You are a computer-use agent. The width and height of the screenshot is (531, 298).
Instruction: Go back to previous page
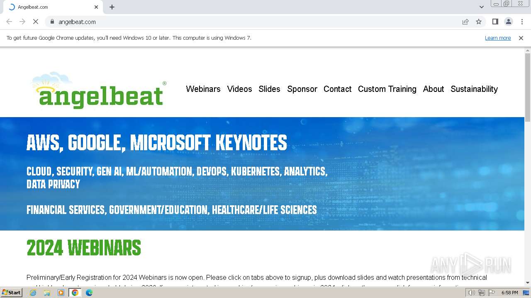pyautogui.click(x=9, y=22)
